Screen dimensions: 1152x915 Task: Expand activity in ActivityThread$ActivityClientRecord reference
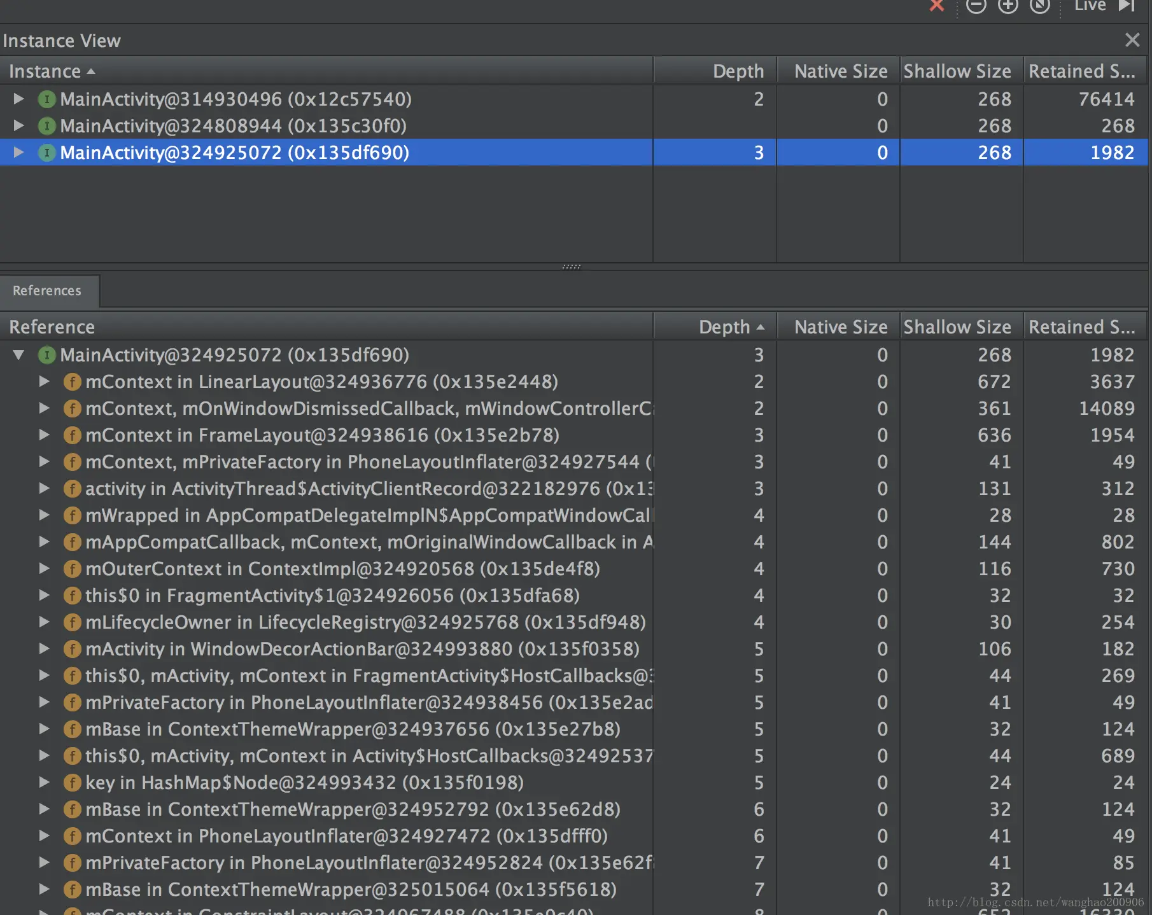pyautogui.click(x=44, y=488)
